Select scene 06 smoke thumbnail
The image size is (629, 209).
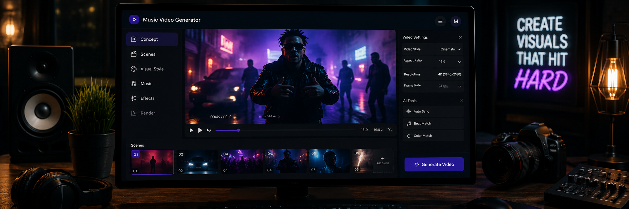[363, 161]
